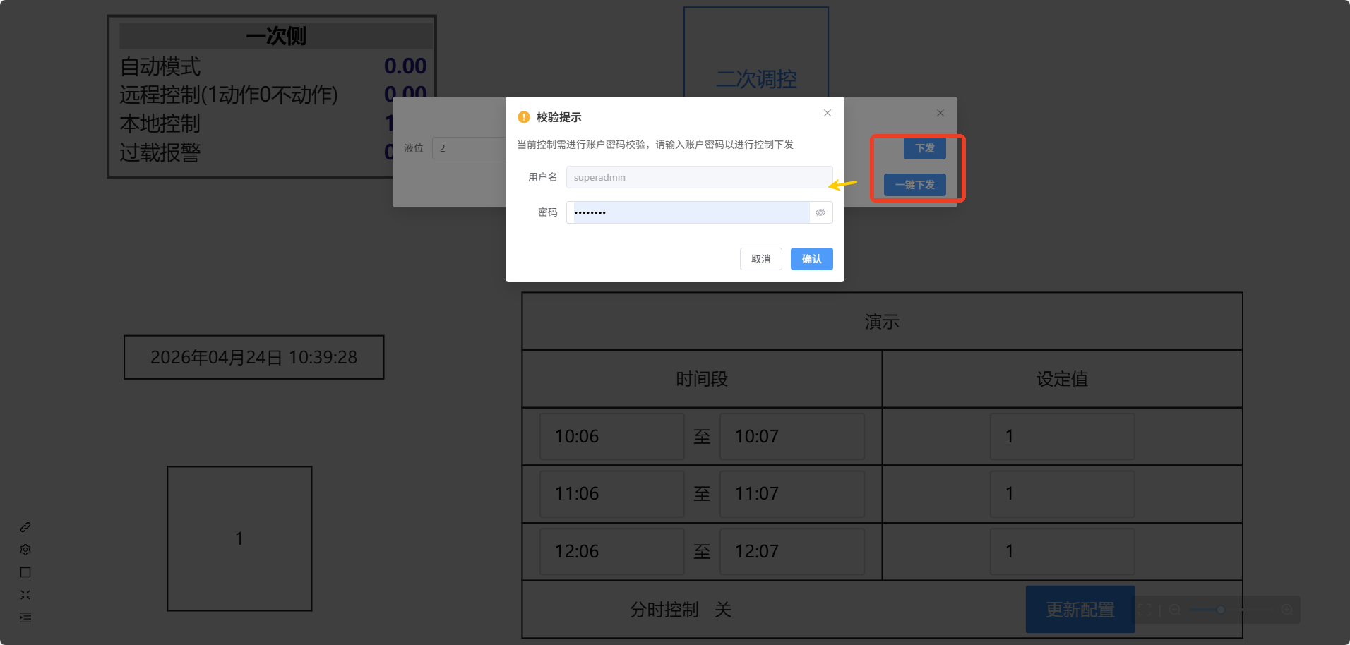Screen dimensions: 1350x645
Task: Toggle 分时控制 关 switch text
Action: (x=723, y=610)
